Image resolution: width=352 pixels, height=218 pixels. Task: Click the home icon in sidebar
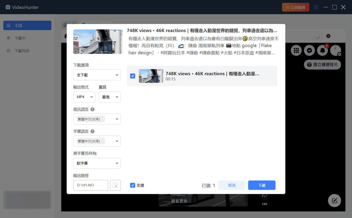pyautogui.click(x=9, y=25)
